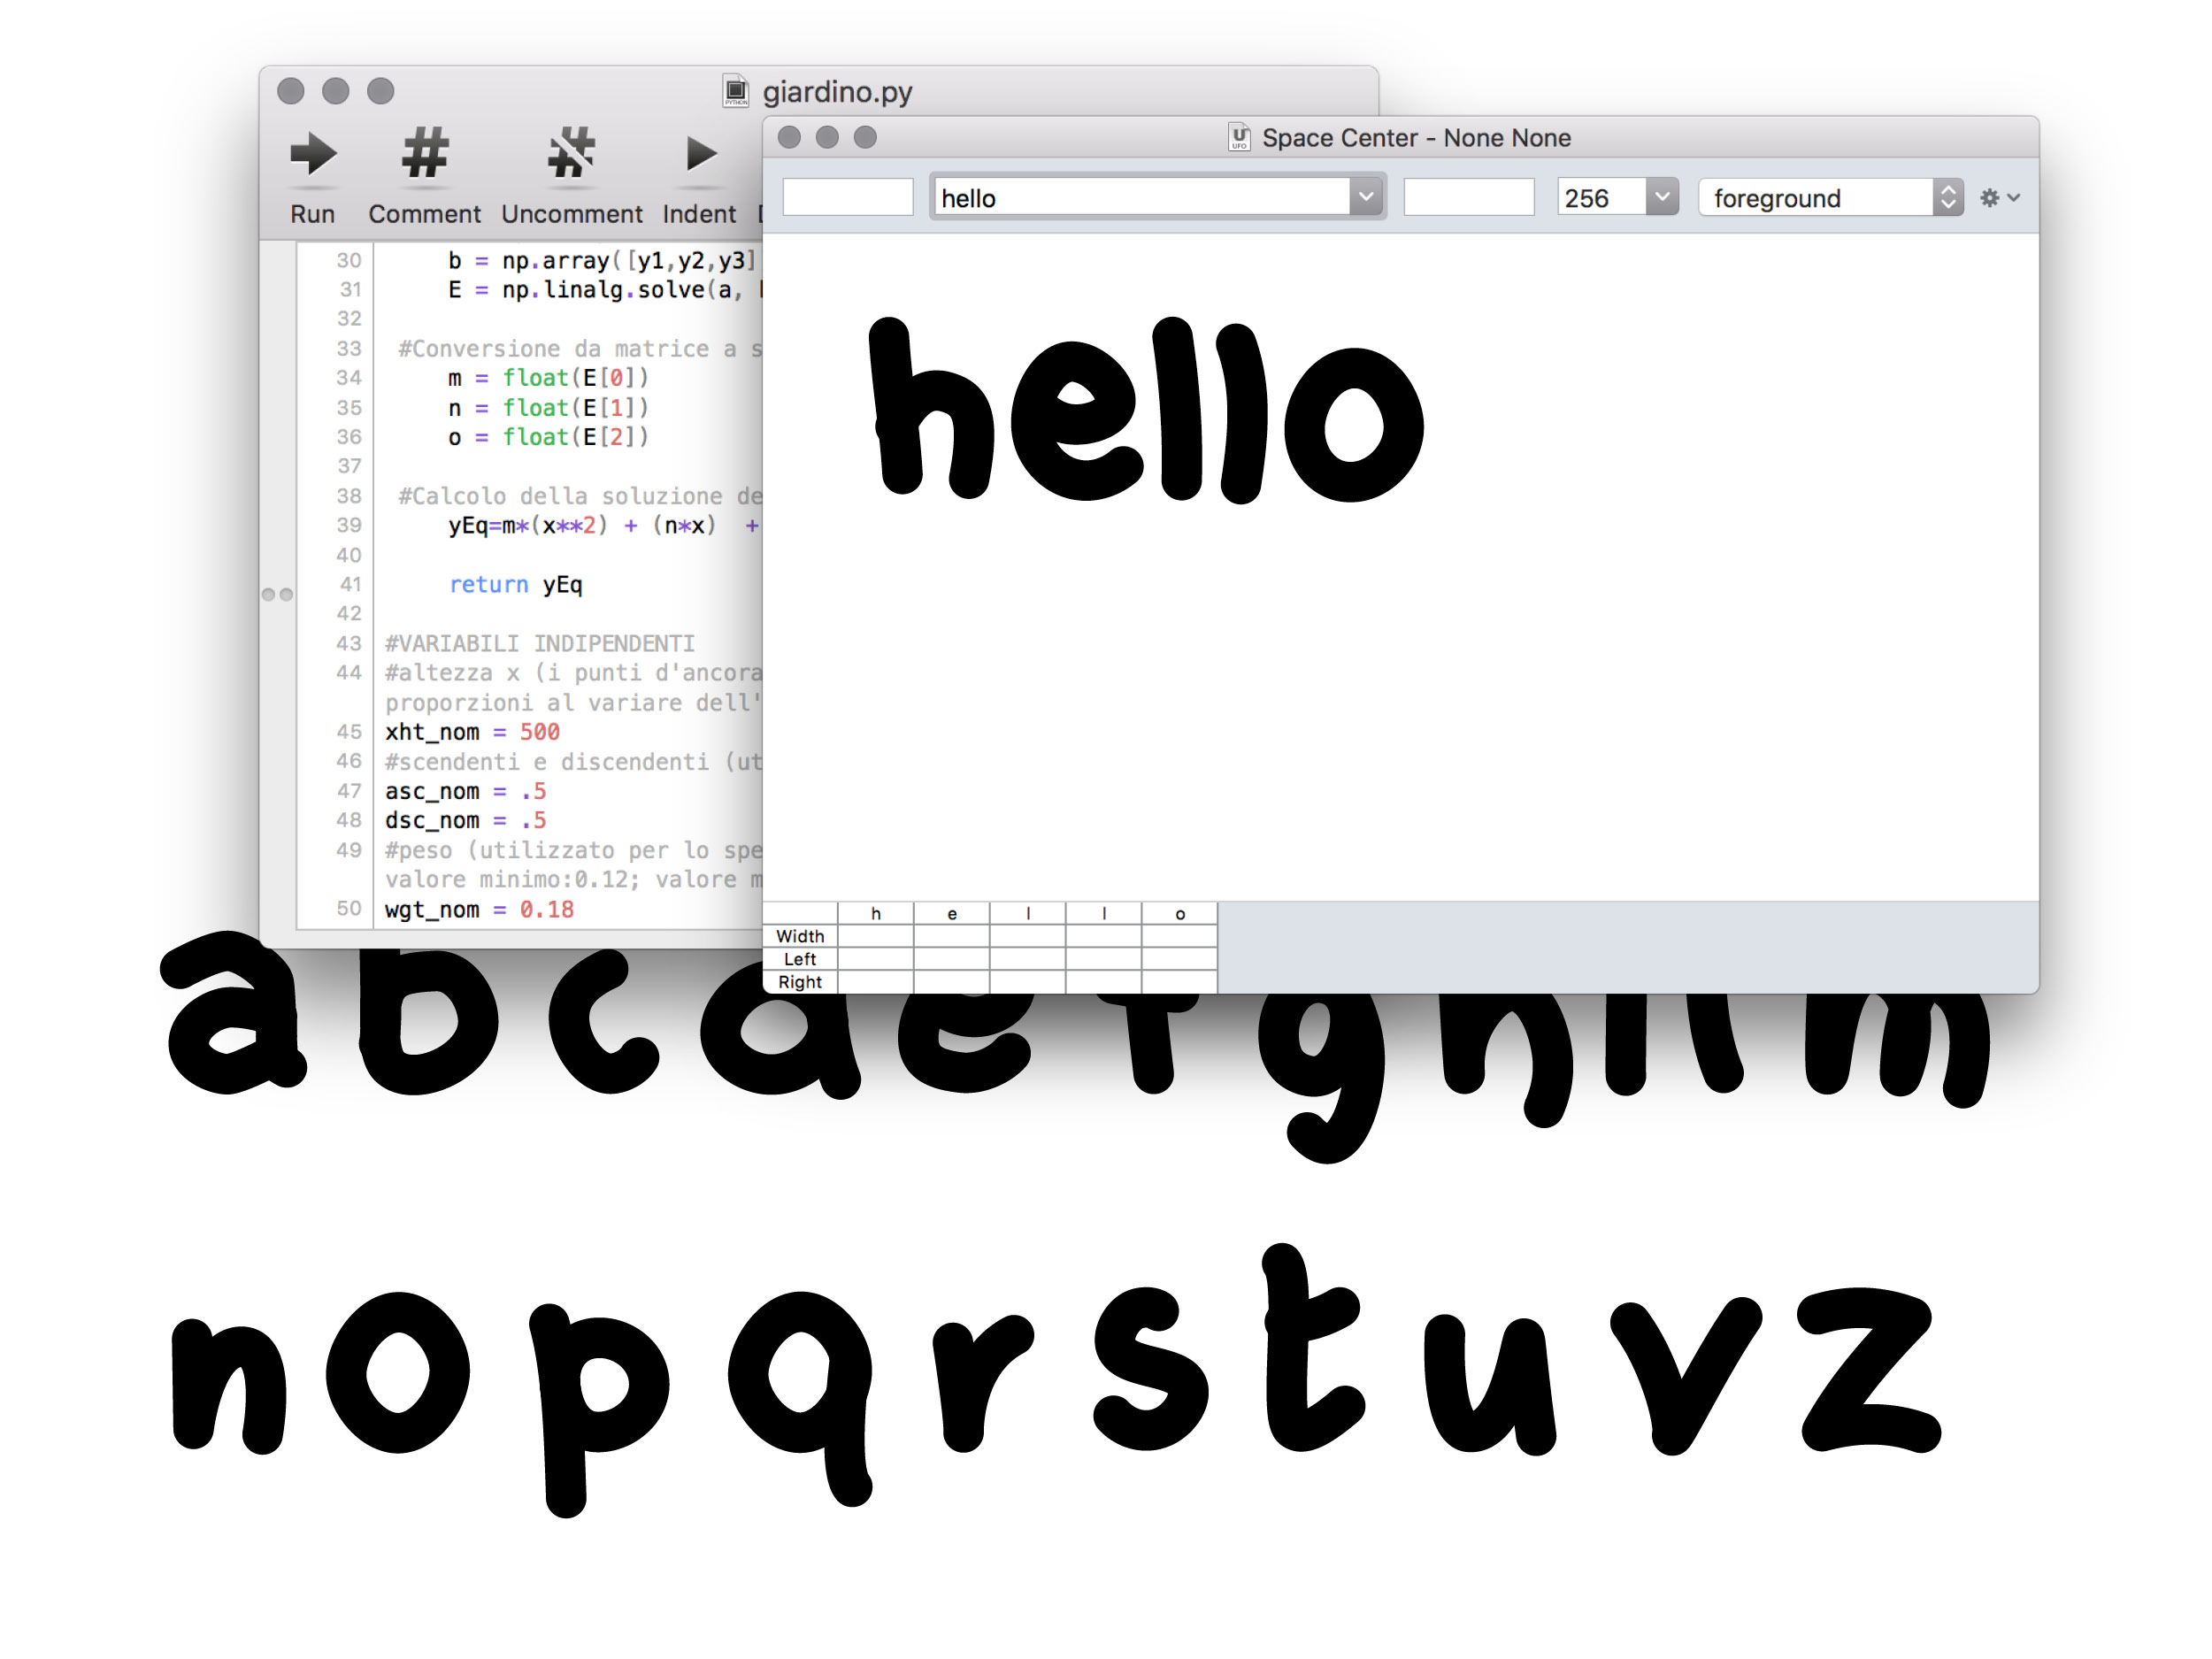Expand the hello text dropdown arrow
This screenshot has height=1659, width=2212.
click(x=1366, y=197)
